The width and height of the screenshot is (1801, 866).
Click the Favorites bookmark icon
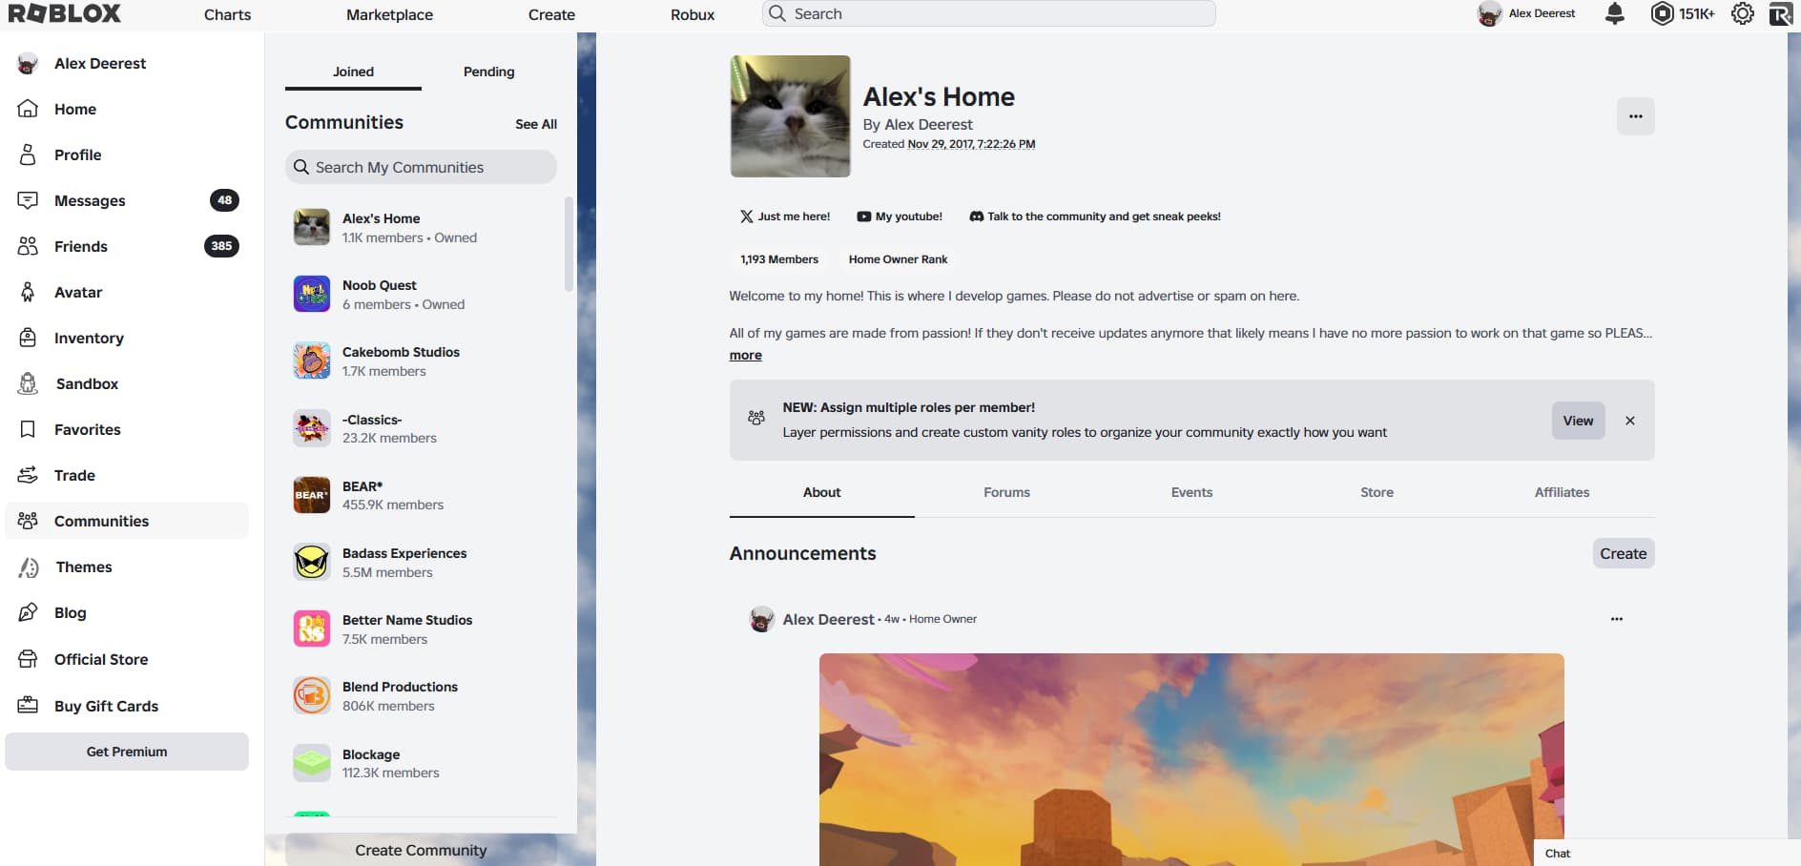click(28, 429)
